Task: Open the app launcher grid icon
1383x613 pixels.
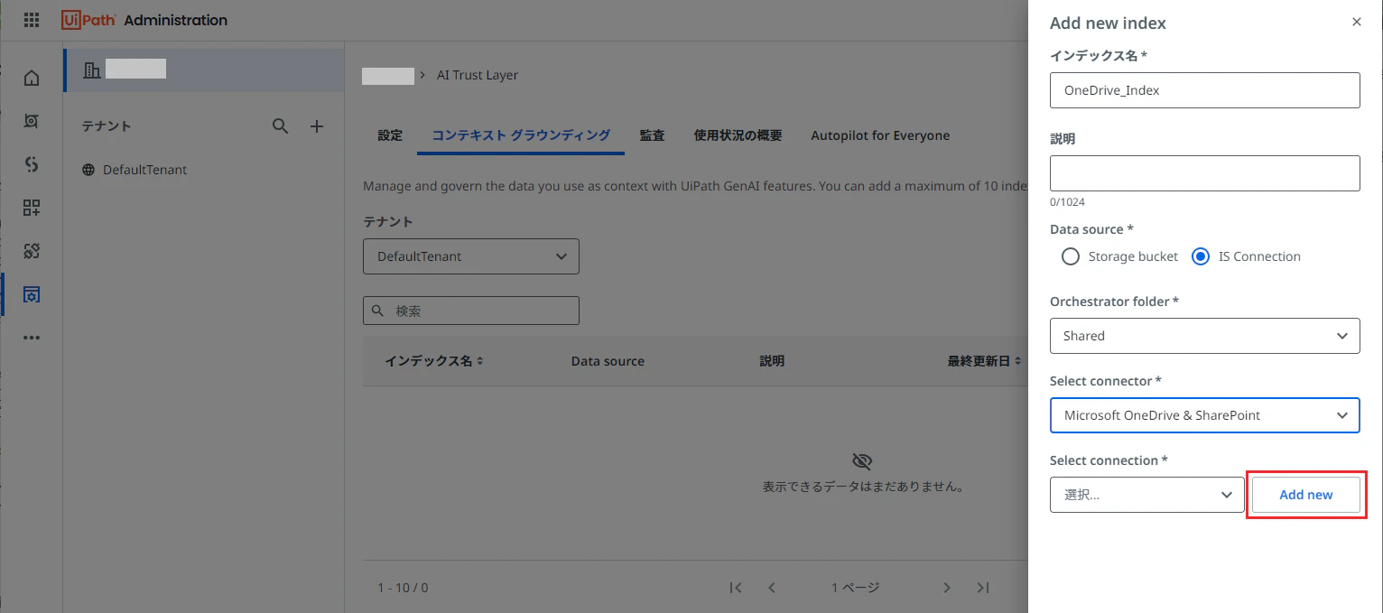Action: tap(32, 19)
